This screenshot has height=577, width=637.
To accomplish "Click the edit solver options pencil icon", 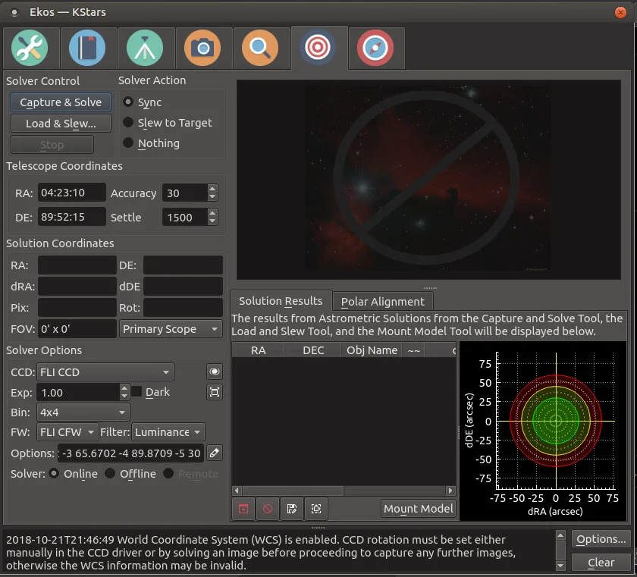I will point(215,453).
